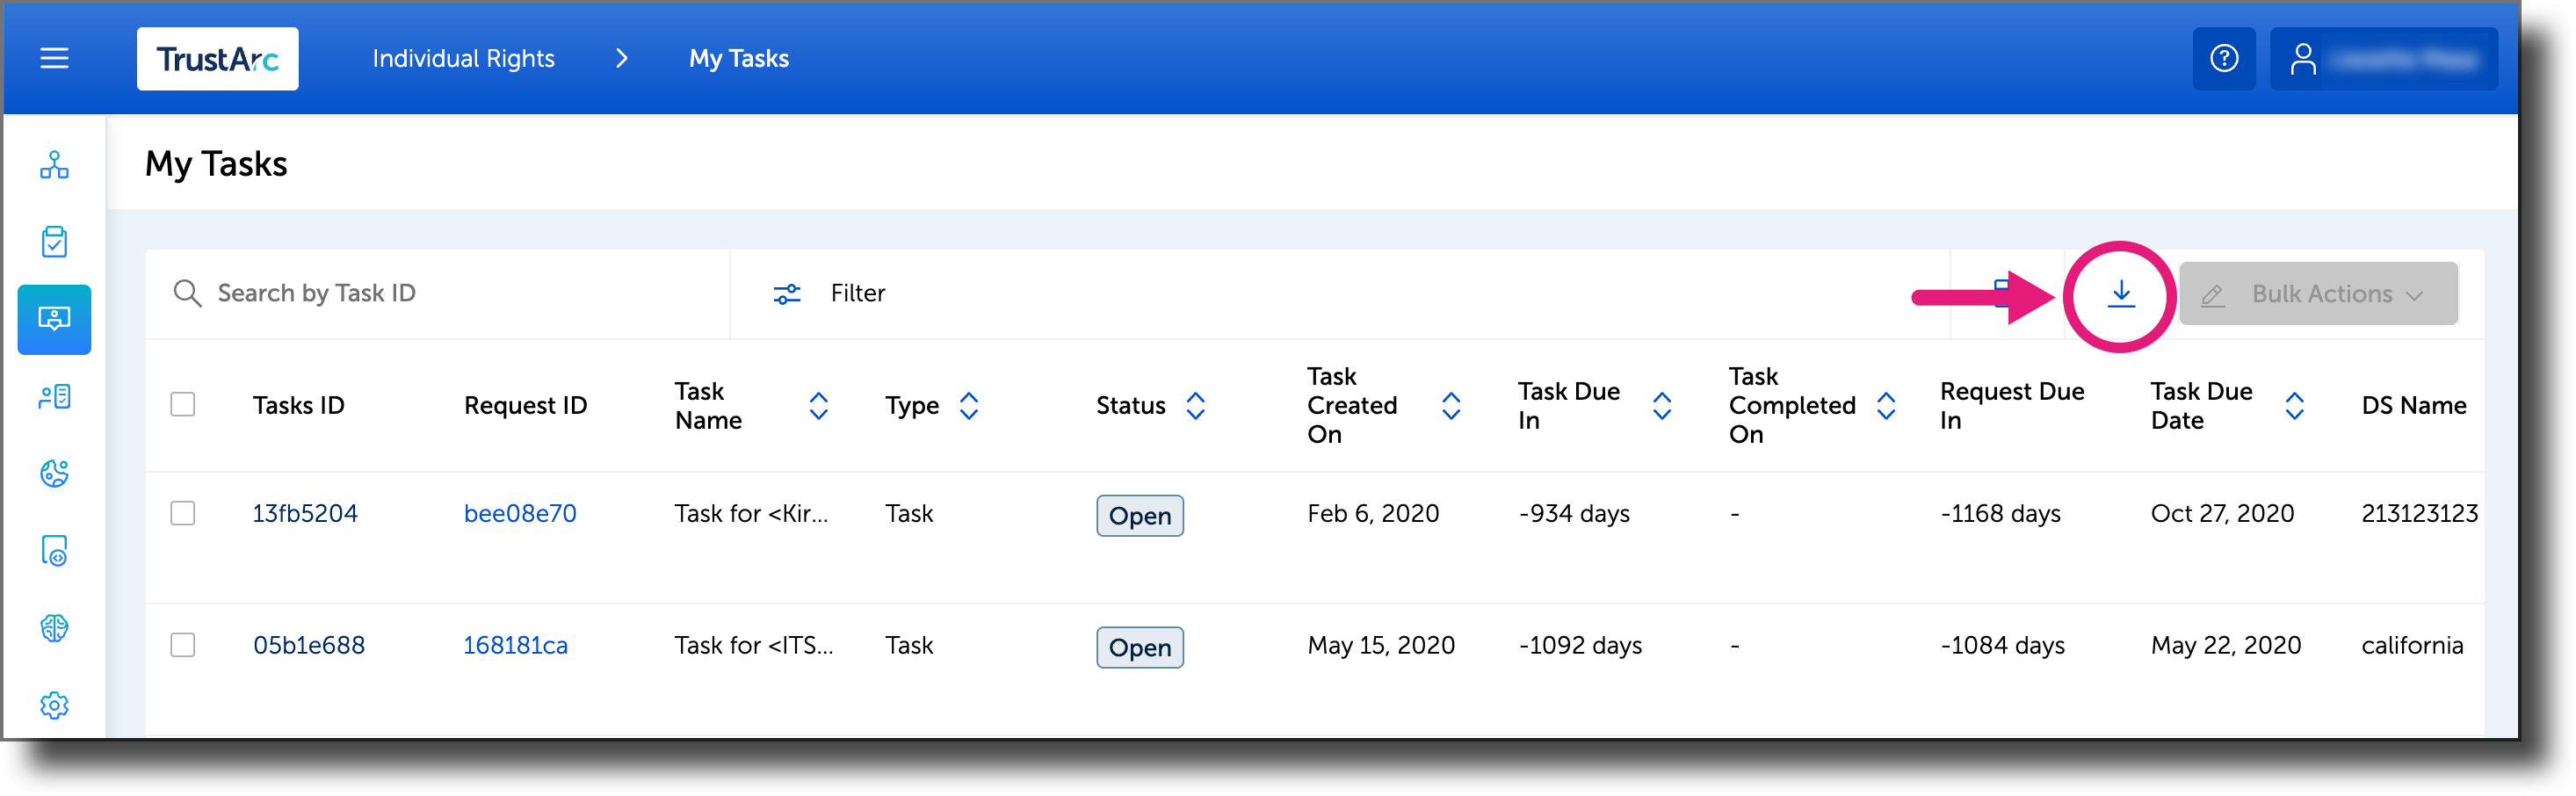The image size is (2576, 796).
Task: Click the circled download/export icon
Action: pos(2119,293)
